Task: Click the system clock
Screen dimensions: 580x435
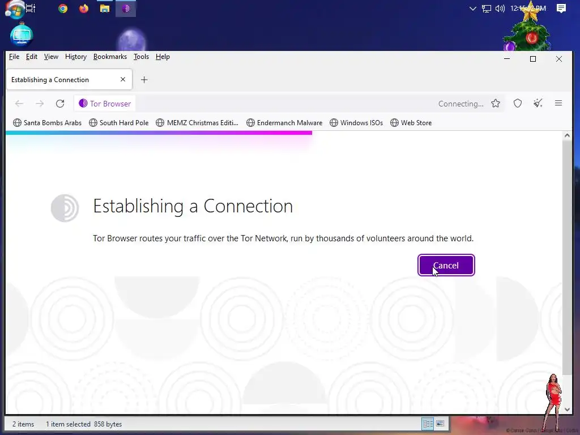Action: [x=528, y=8]
